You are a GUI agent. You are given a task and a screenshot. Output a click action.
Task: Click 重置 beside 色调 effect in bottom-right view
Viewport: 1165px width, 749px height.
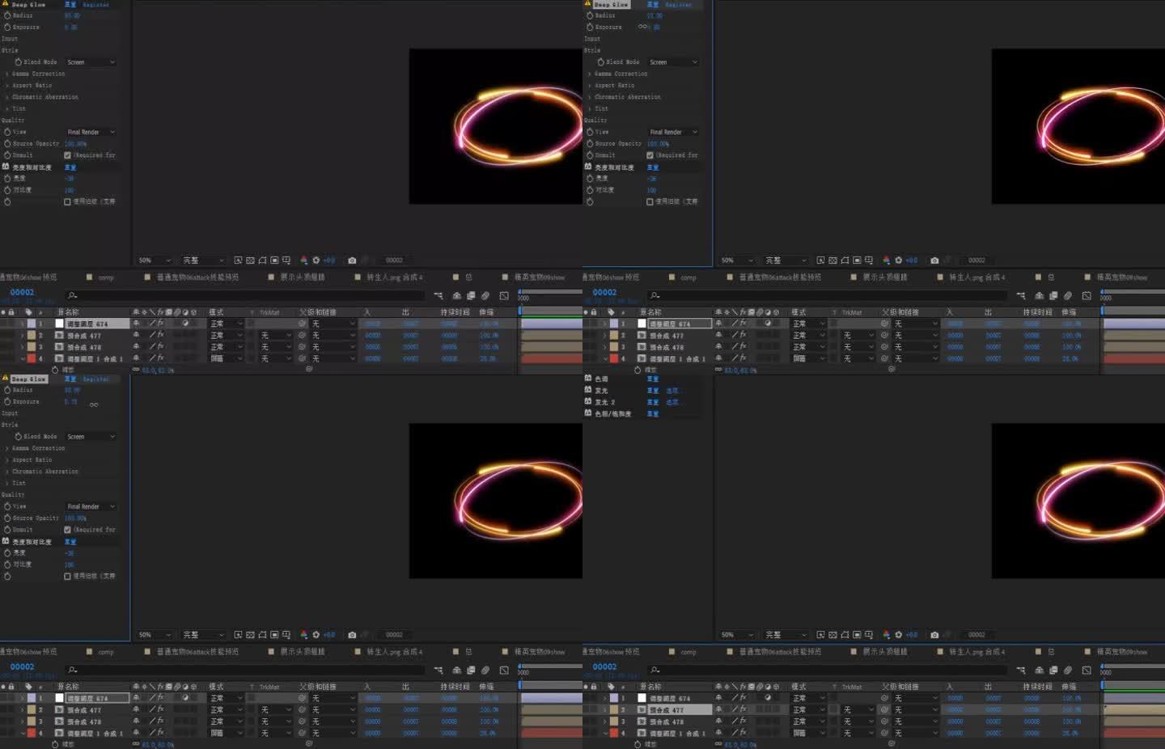point(653,379)
